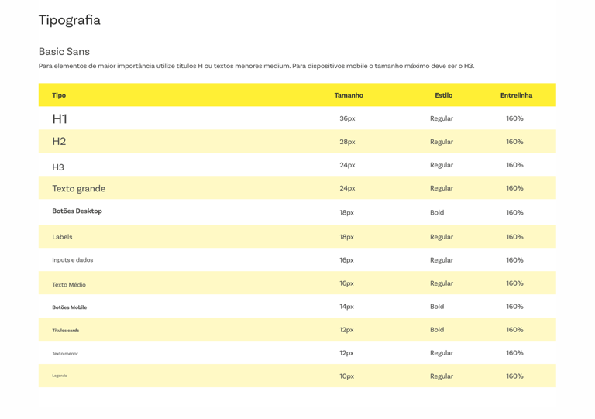
Task: Select the Botões Desktop row label
Action: [77, 211]
